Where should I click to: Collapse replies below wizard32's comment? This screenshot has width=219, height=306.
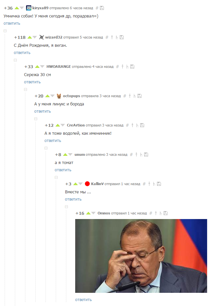coord(15,60)
